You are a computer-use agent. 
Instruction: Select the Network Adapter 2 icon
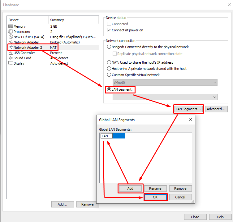click(11, 48)
